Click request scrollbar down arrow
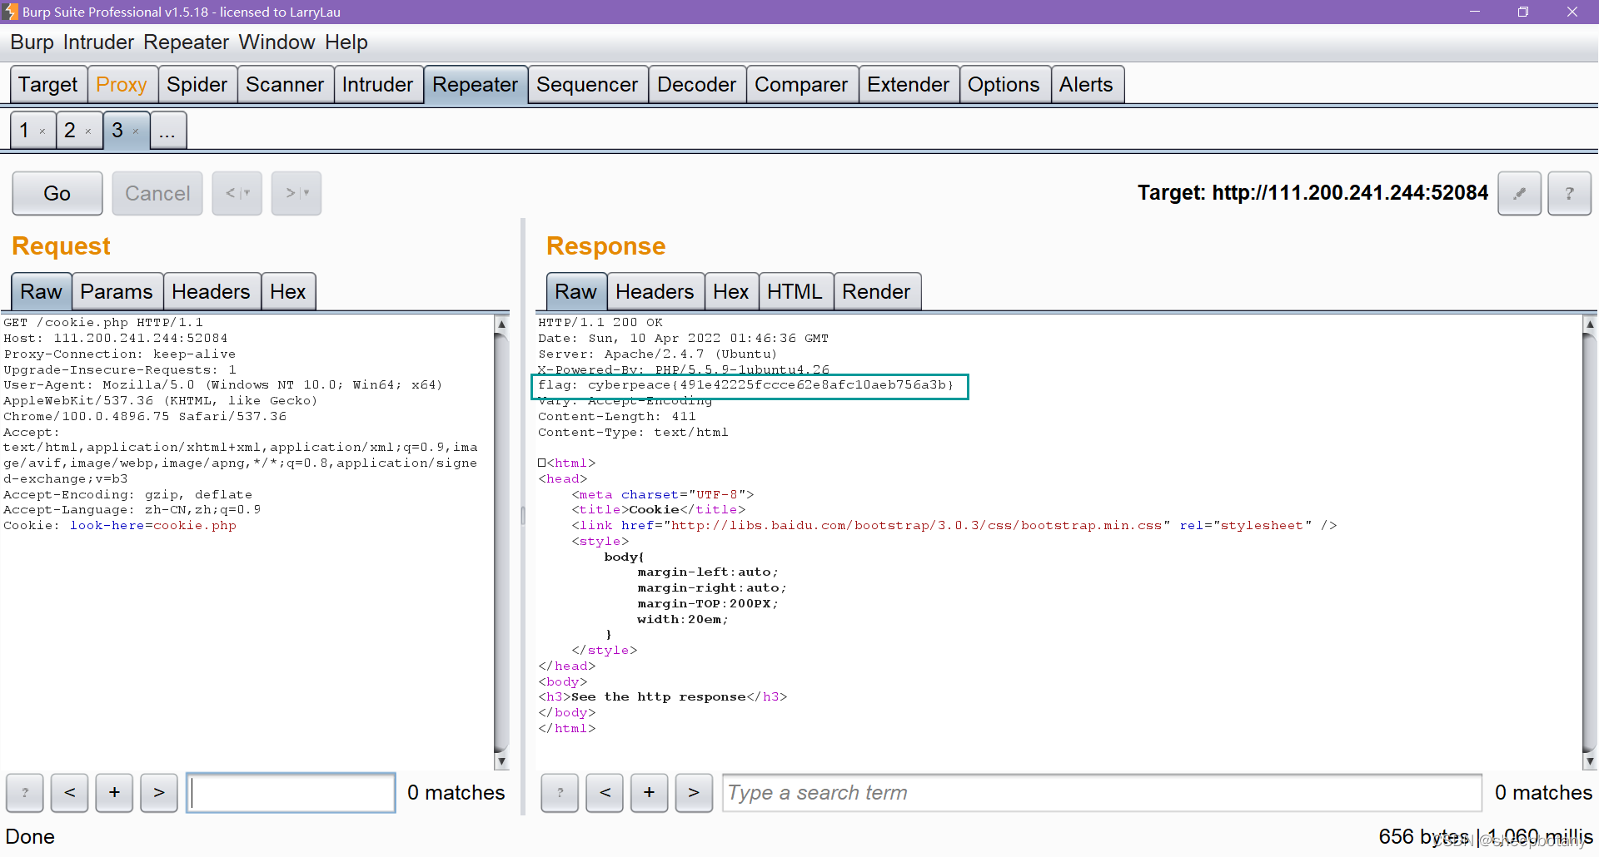Screen dimensions: 1599x857 click(501, 760)
